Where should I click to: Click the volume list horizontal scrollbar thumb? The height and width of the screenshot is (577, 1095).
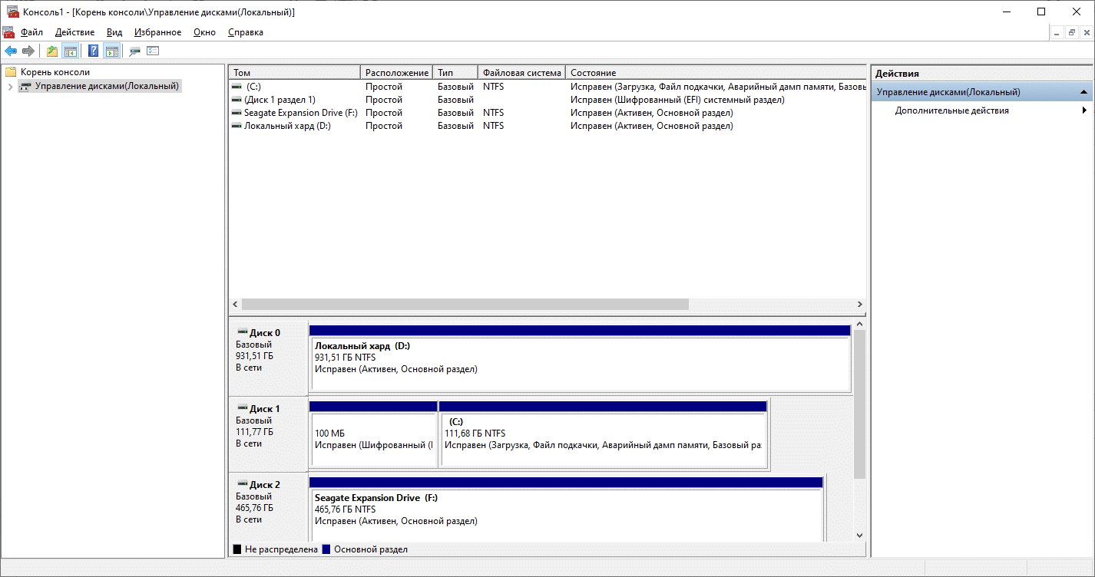[465, 305]
